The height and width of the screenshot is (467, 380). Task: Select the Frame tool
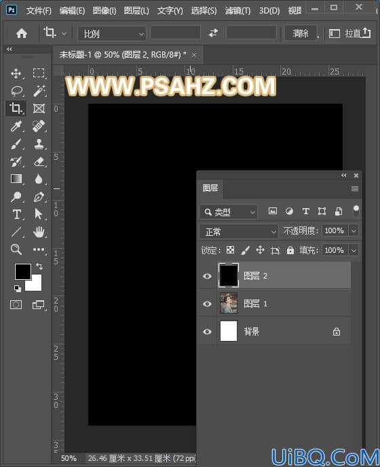(x=39, y=108)
